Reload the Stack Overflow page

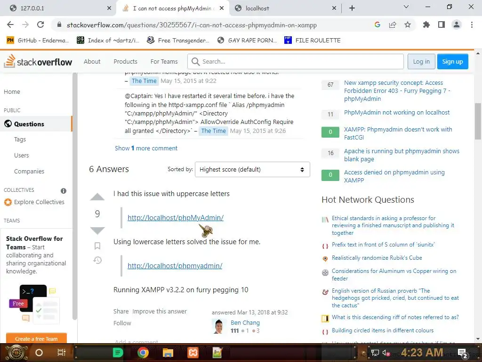pos(40,25)
